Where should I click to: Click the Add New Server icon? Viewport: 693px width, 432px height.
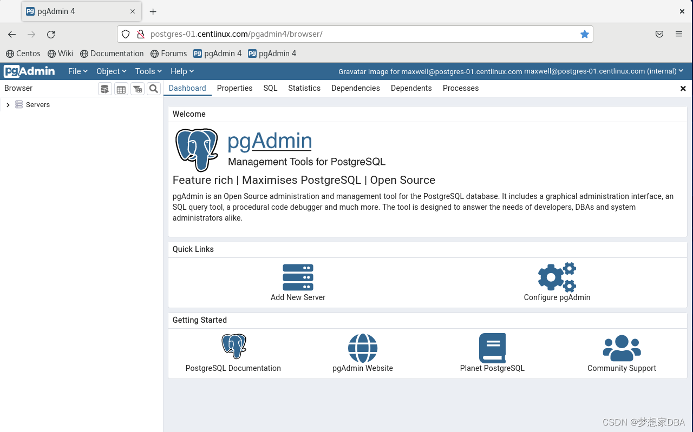click(298, 277)
